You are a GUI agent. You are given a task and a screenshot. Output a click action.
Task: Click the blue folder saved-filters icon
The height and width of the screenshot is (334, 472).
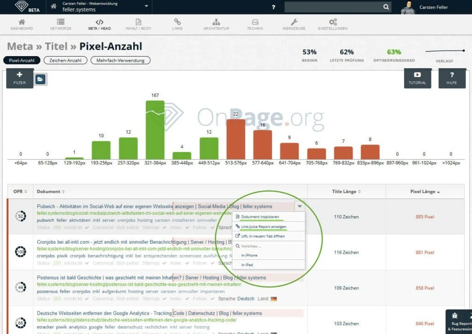coord(41,79)
